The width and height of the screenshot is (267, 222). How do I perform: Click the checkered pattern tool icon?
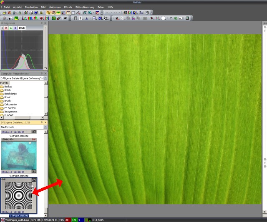106,18
